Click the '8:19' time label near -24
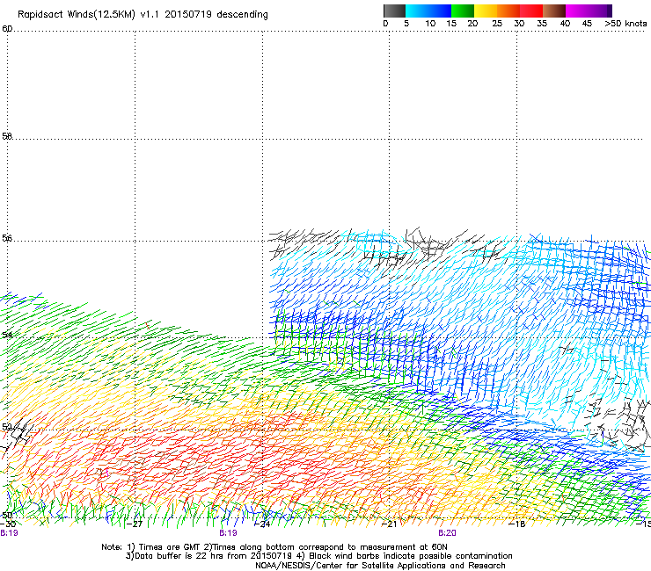 click(x=229, y=533)
